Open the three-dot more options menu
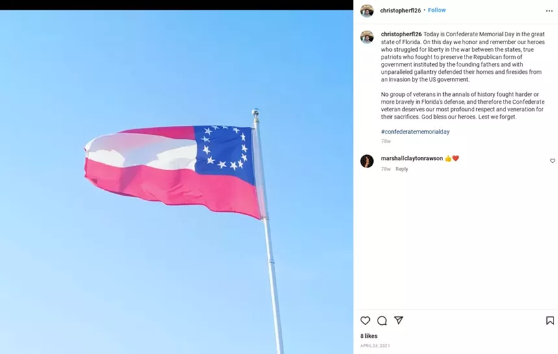 tap(549, 11)
